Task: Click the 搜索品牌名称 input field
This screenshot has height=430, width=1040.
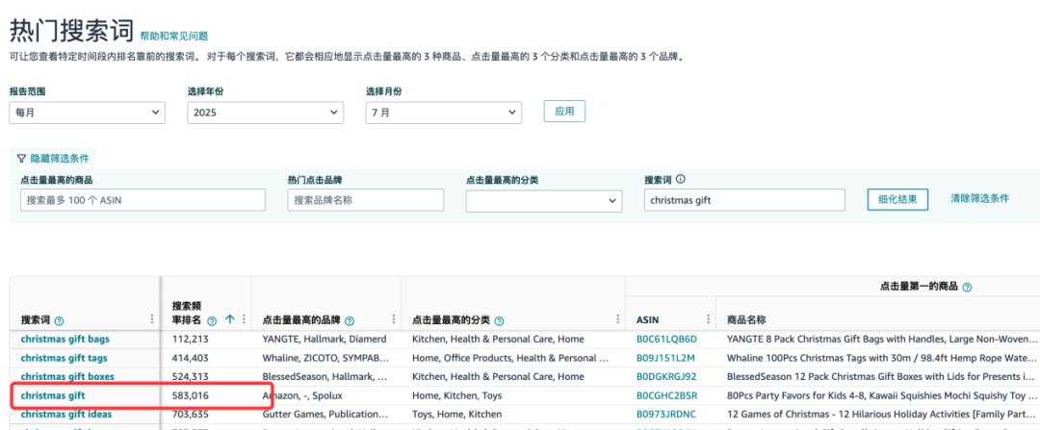Action: tap(366, 200)
